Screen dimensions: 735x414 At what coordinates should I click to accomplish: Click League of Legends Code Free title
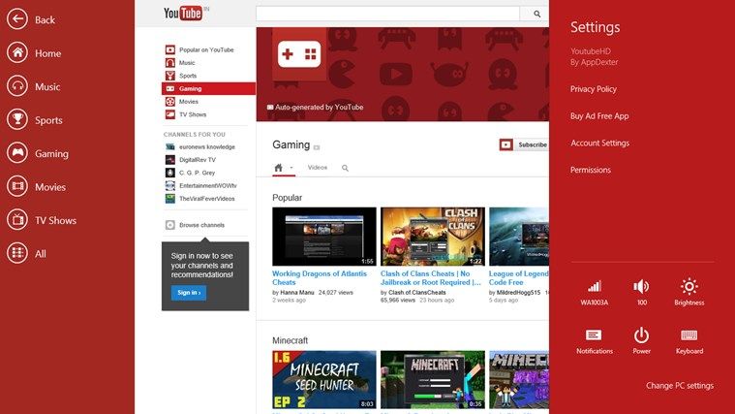518,278
